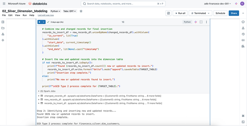This screenshot has width=247, height=126.
Task: Star the notebook as favorite
Action: pyautogui.click(x=81, y=11)
